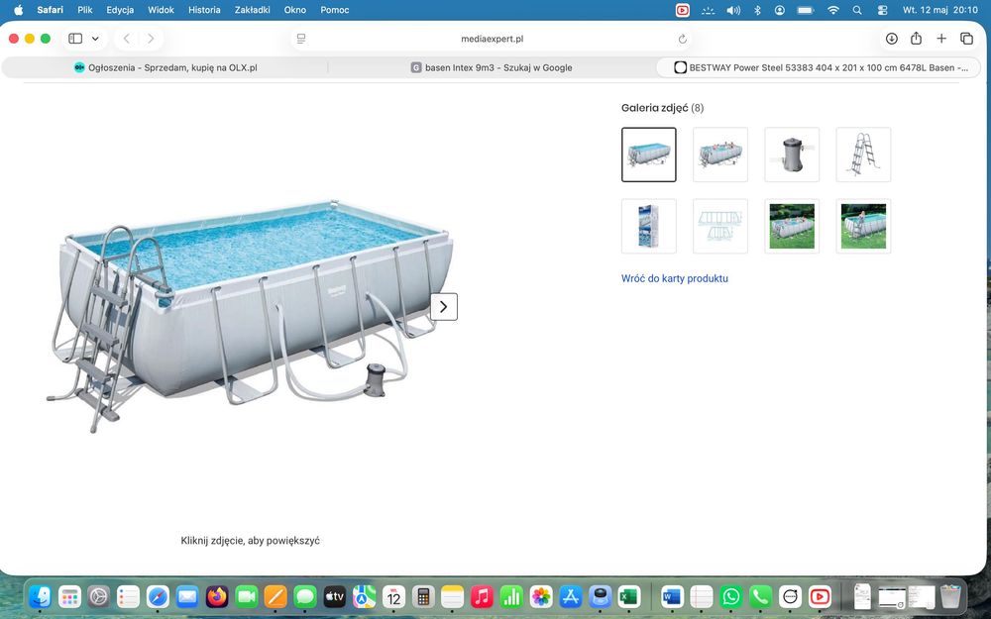Open Maps from the Dock
The height and width of the screenshot is (619, 991).
coord(364,596)
